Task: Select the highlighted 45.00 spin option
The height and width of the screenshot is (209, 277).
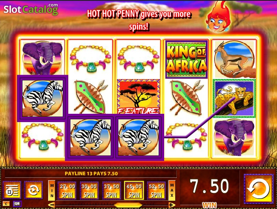Action: 134,190
